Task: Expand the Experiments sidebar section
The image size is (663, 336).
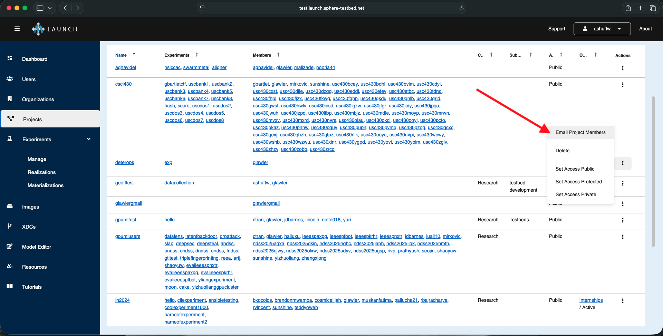Action: (89, 139)
